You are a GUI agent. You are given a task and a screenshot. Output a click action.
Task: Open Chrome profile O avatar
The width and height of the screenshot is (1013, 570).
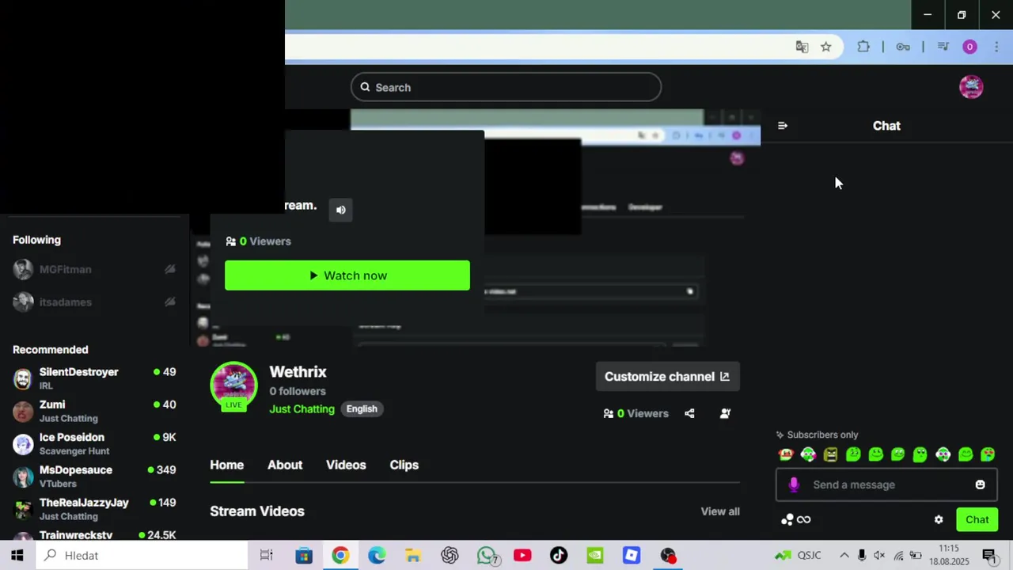(969, 47)
